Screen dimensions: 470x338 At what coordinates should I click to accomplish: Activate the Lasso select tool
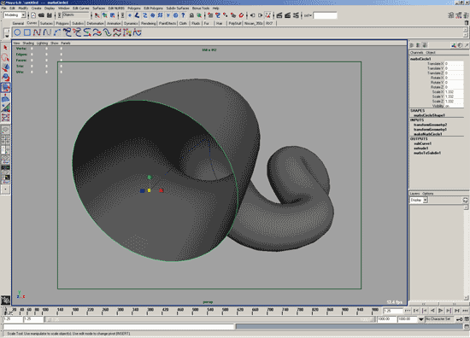coord(5,57)
